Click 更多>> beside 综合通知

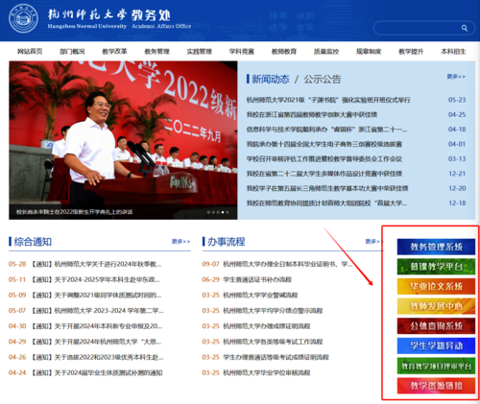180,241
